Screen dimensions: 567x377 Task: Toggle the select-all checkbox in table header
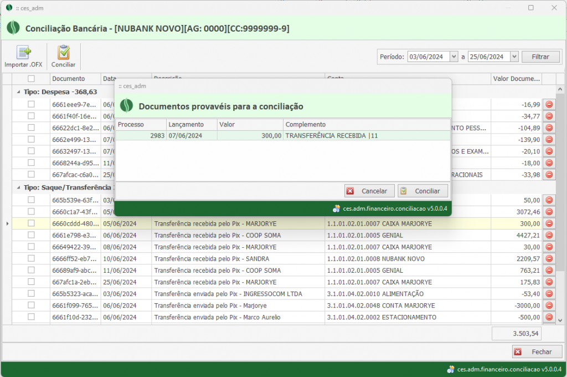pyautogui.click(x=31, y=79)
